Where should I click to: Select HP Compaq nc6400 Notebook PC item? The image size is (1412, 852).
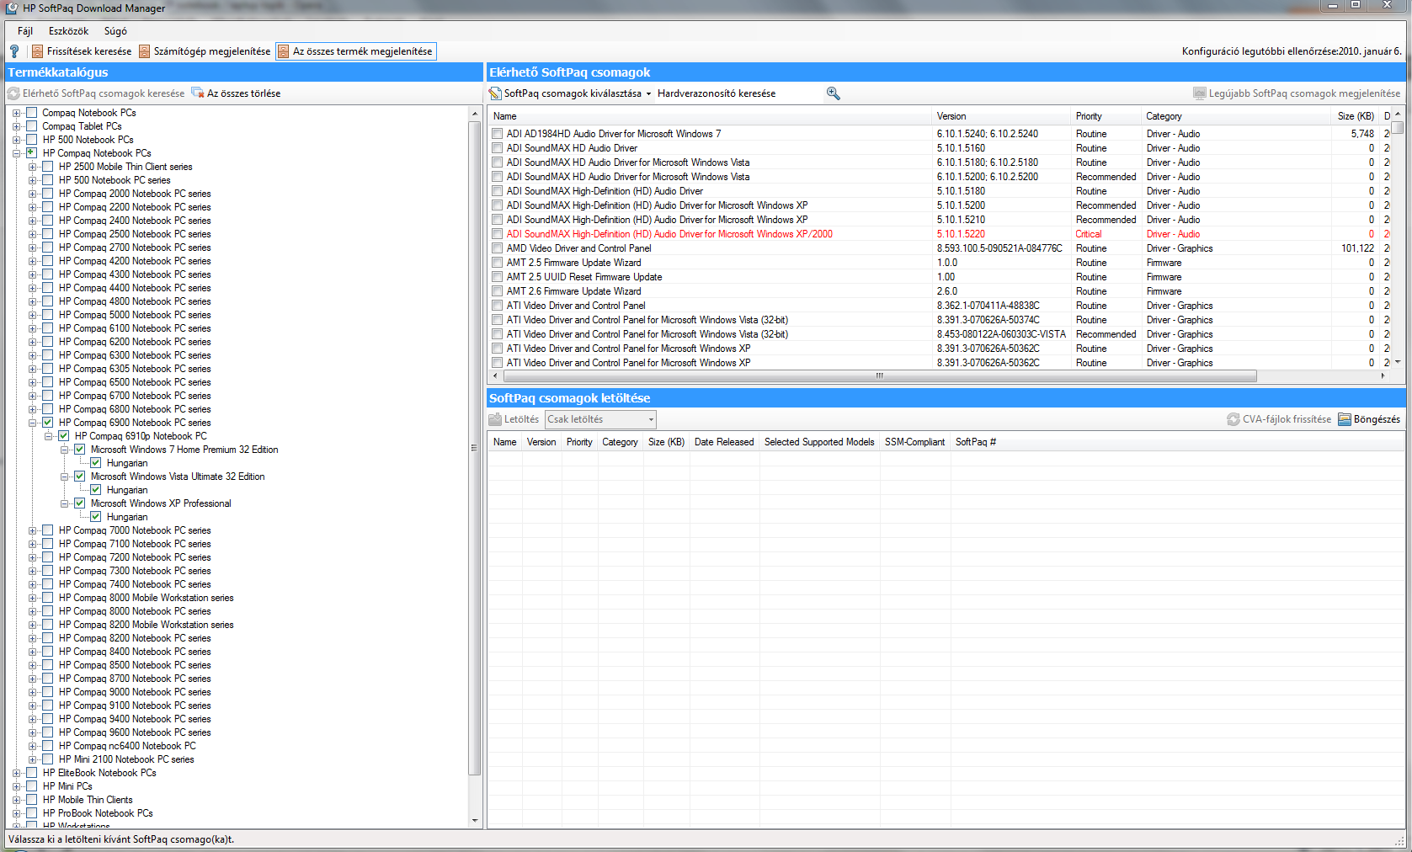pos(127,746)
